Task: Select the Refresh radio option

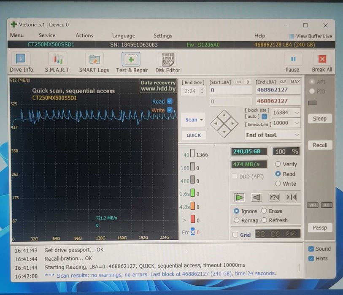Action: point(264,220)
